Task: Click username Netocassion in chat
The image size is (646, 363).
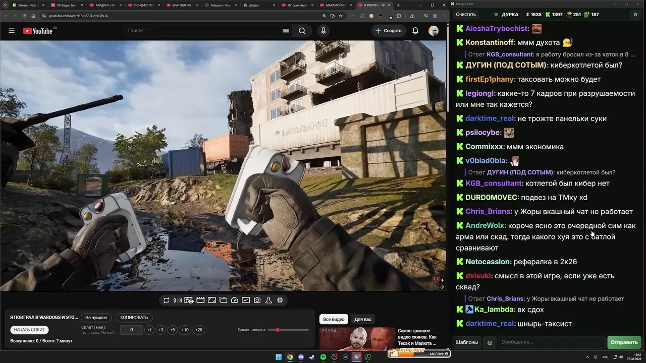Action: coord(488,262)
